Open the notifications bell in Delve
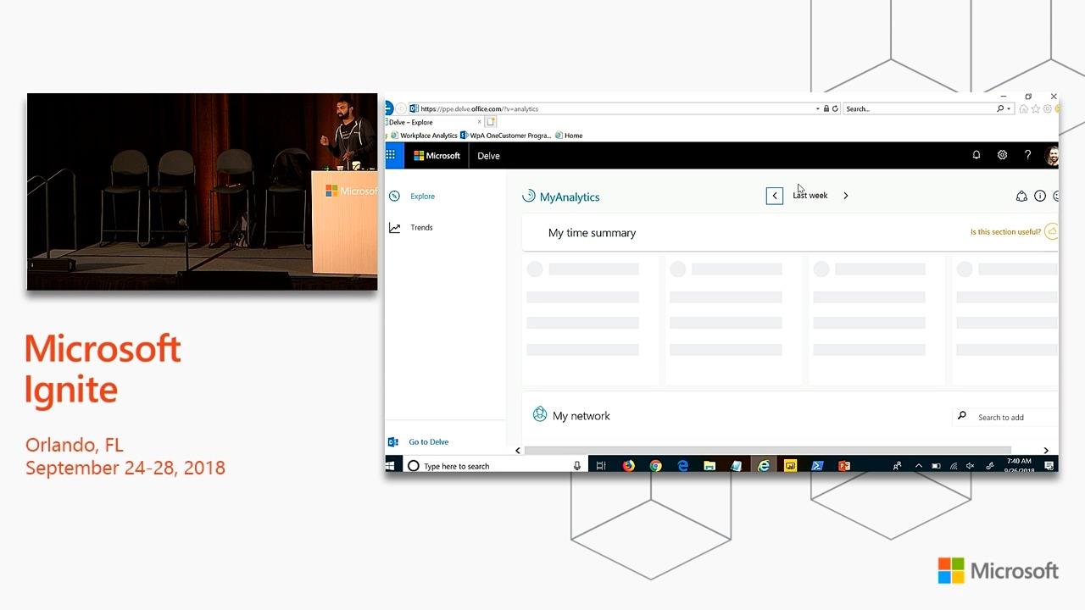Screen dimensions: 1085x610 (x=976, y=154)
